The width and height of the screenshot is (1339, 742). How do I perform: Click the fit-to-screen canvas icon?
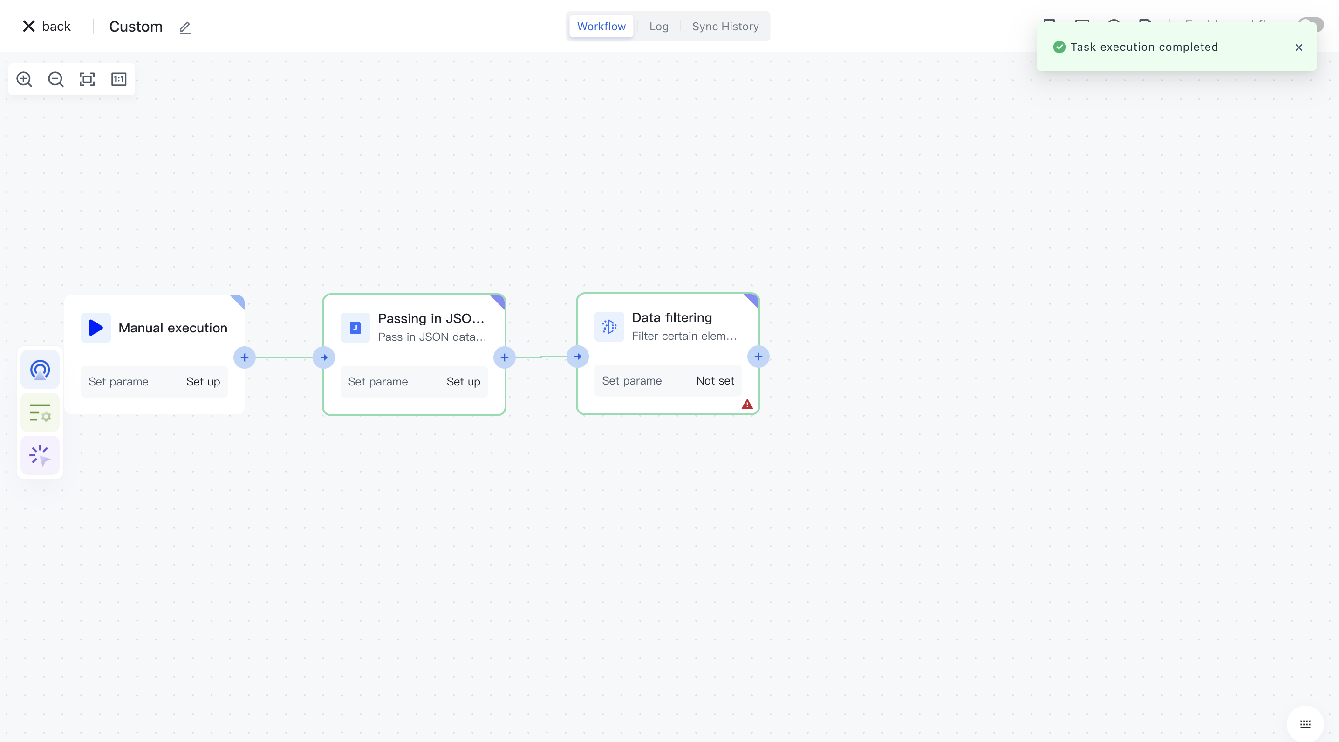click(x=87, y=79)
